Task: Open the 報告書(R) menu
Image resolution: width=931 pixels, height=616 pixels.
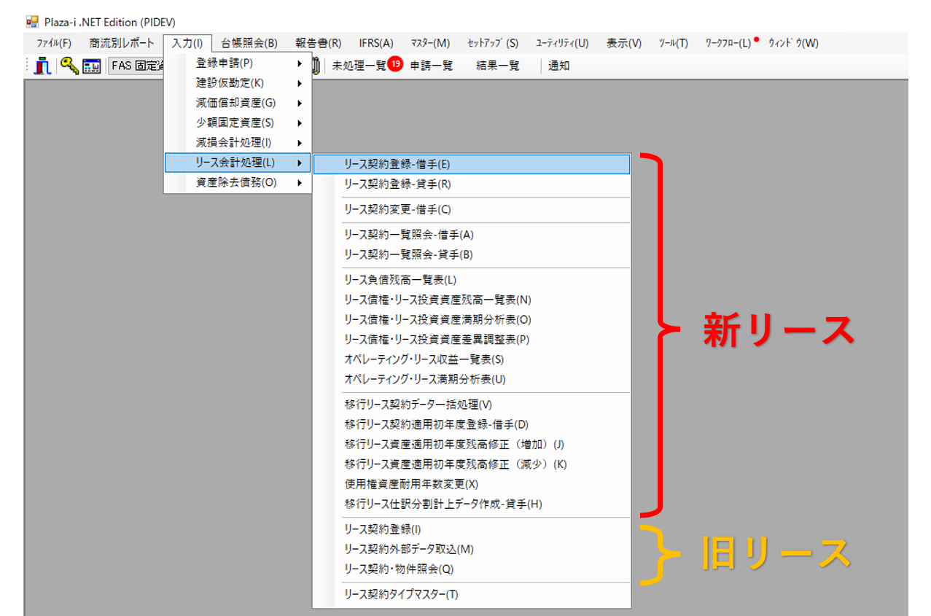Action: click(x=318, y=43)
